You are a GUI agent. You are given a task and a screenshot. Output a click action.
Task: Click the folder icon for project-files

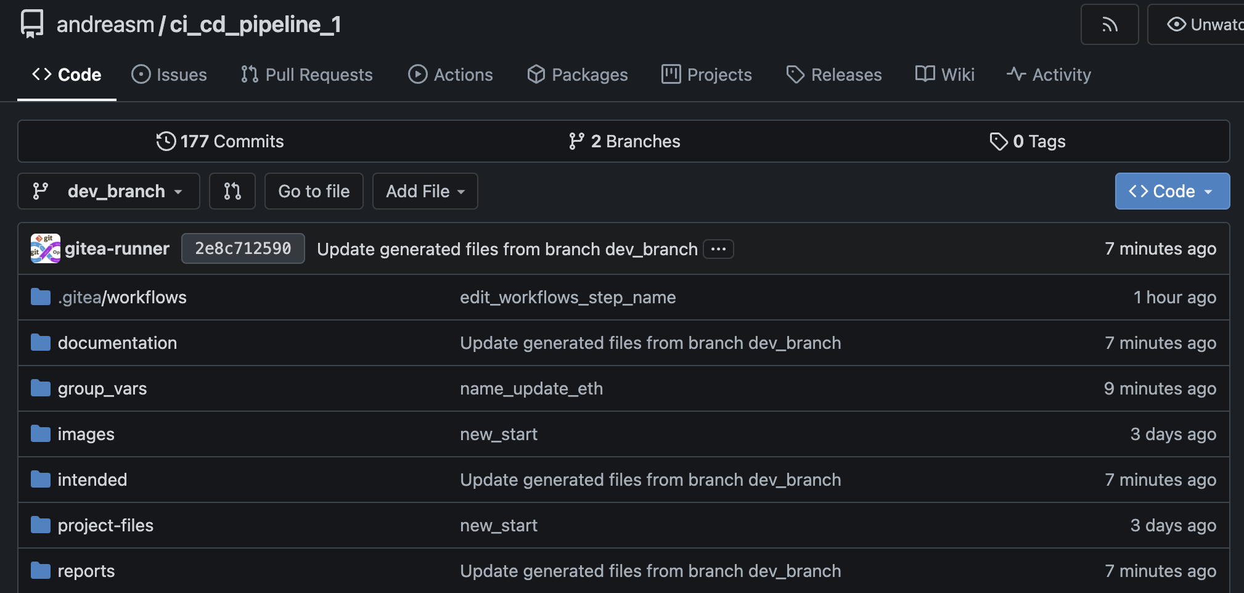tap(41, 525)
